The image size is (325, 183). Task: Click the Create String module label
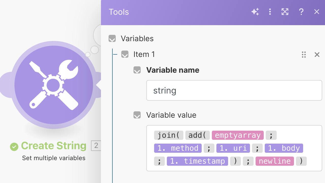coord(54,146)
